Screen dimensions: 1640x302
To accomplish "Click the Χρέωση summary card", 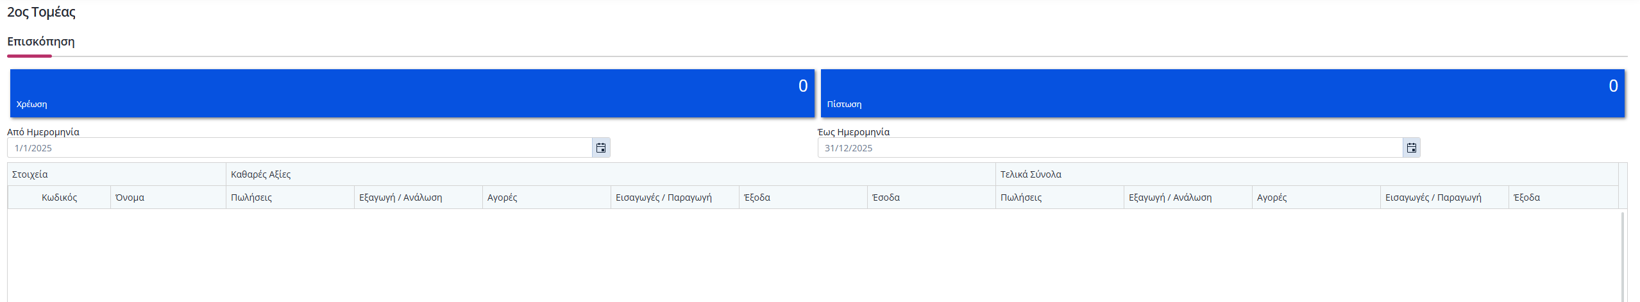I will (x=412, y=94).
